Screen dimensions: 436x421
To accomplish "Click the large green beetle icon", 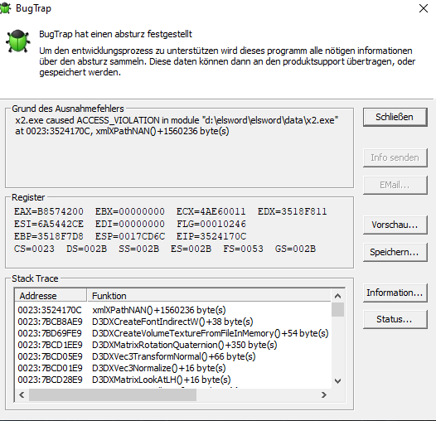I will [18, 41].
